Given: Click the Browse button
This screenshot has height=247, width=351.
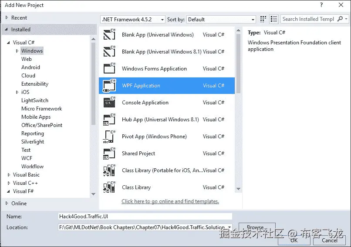Looking at the screenshot, I should [x=257, y=227].
